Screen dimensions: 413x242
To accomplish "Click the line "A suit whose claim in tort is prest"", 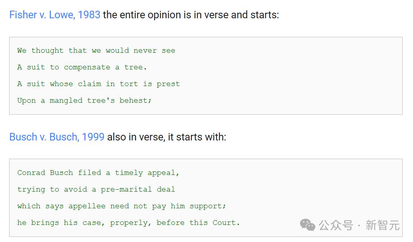I will [x=98, y=84].
